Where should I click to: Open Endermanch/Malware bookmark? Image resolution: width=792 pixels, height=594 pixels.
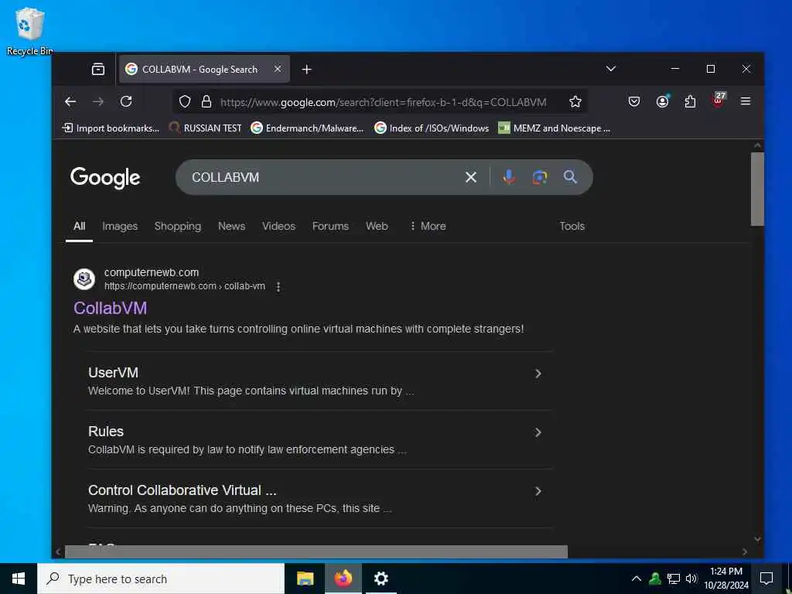307,128
